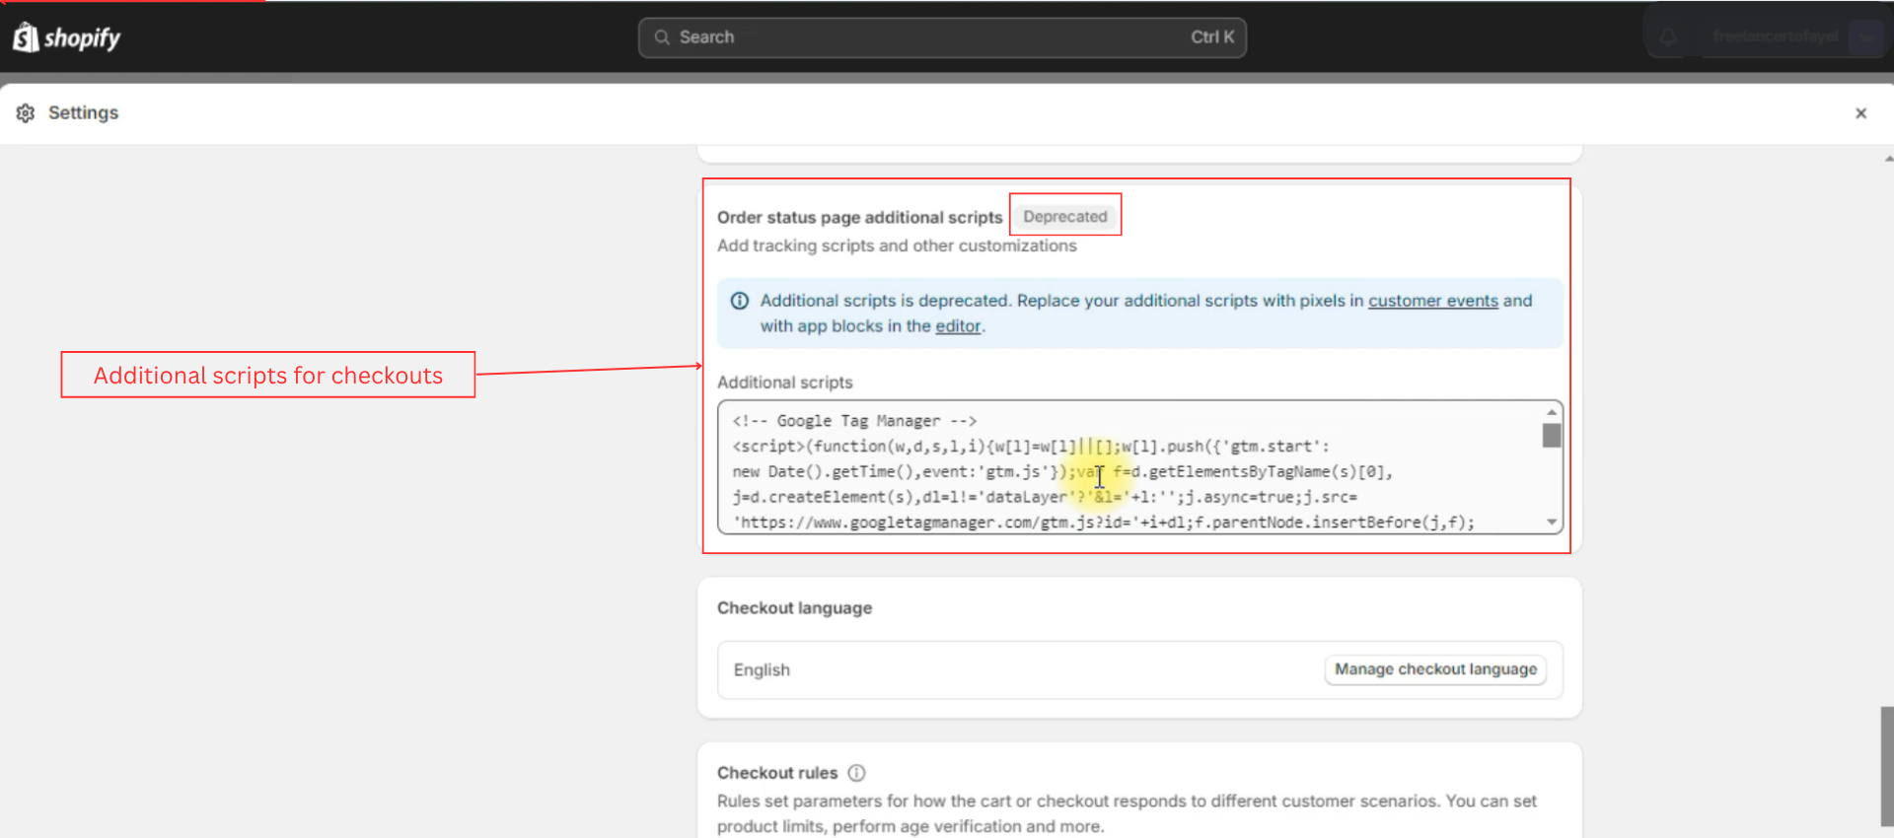The height and width of the screenshot is (838, 1894).
Task: Close the Settings panel
Action: coord(1860,113)
